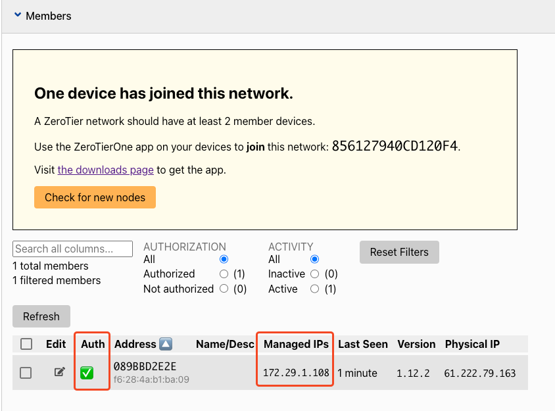The image size is (555, 411).
Task: Click '1 filtered members' text
Action: pos(57,280)
